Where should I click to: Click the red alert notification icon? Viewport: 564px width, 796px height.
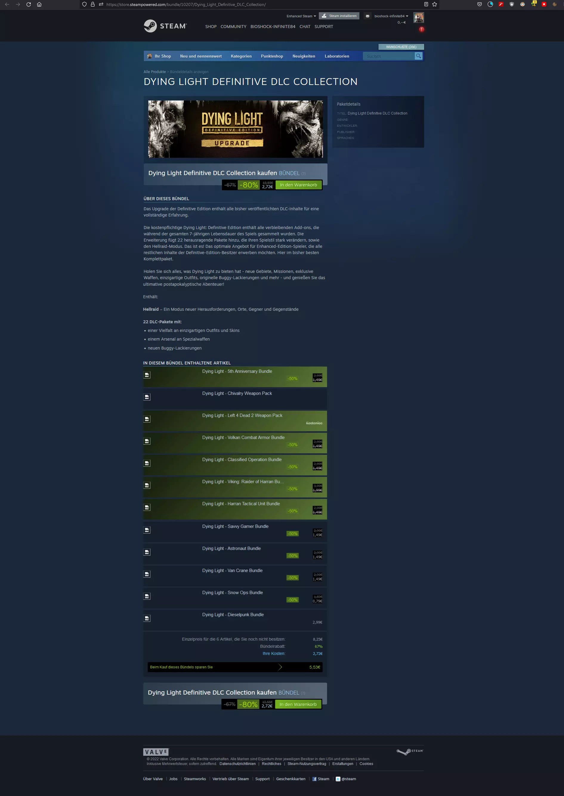[422, 30]
